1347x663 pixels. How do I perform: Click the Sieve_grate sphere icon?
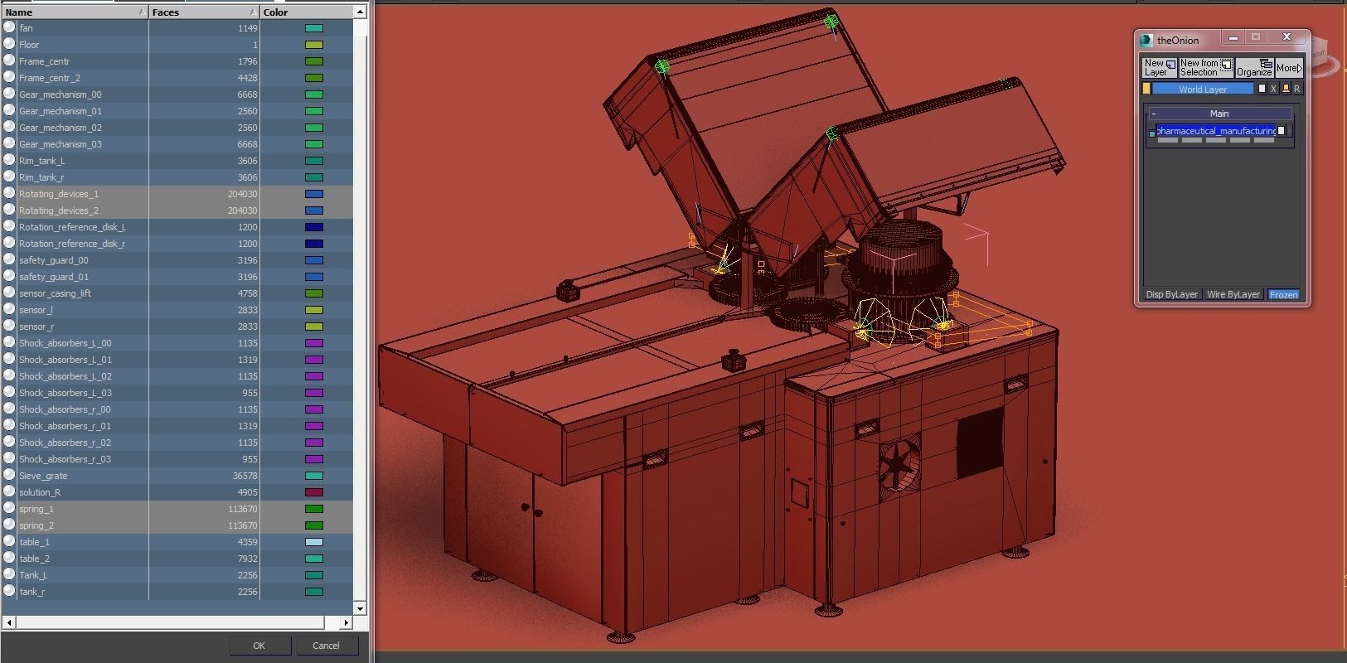(x=9, y=475)
